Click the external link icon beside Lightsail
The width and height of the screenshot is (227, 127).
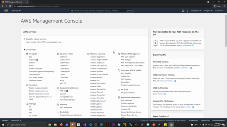click(37, 60)
